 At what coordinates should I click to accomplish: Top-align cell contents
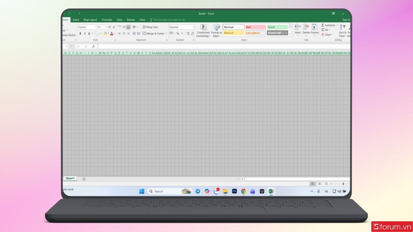(x=120, y=27)
